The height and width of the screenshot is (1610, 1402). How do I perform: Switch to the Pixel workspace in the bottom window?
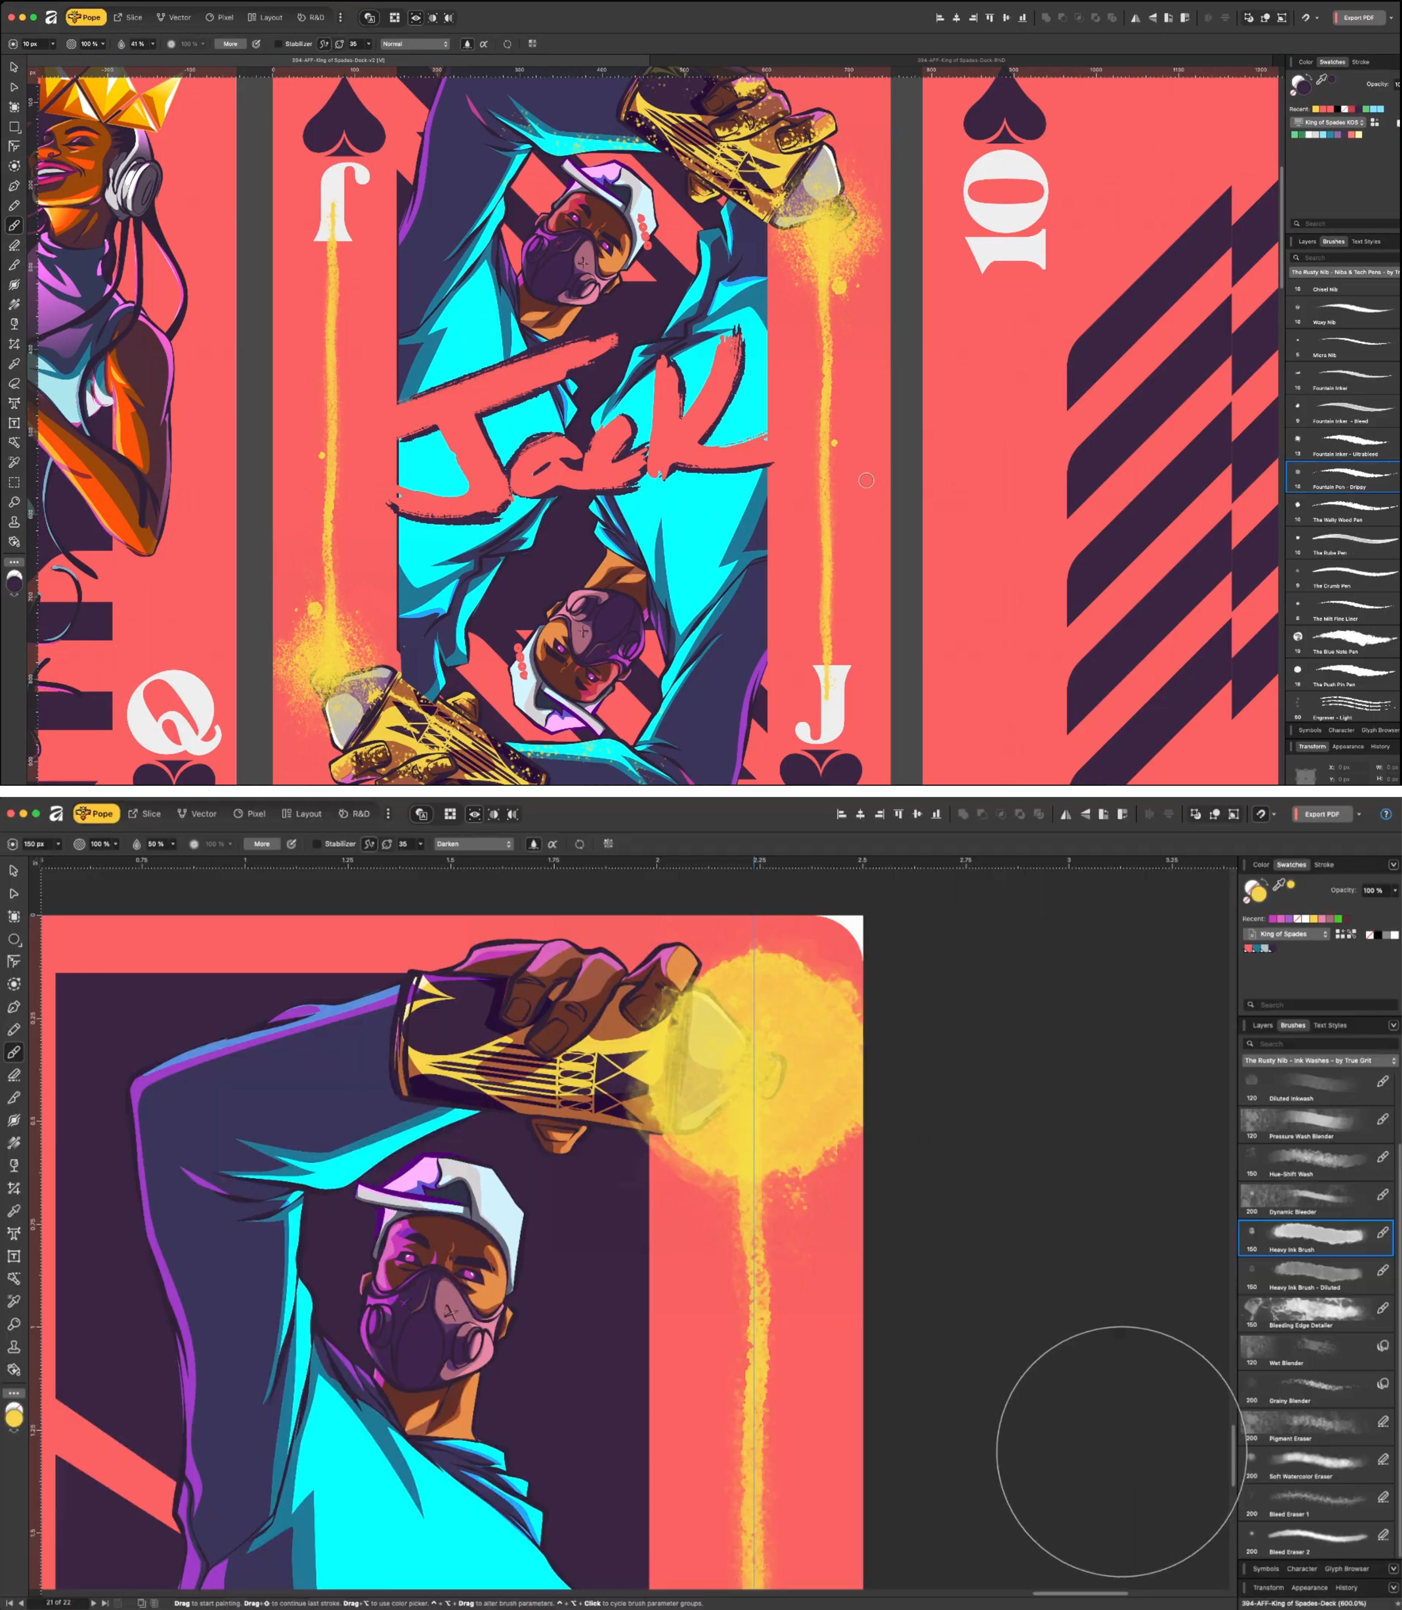pos(249,814)
